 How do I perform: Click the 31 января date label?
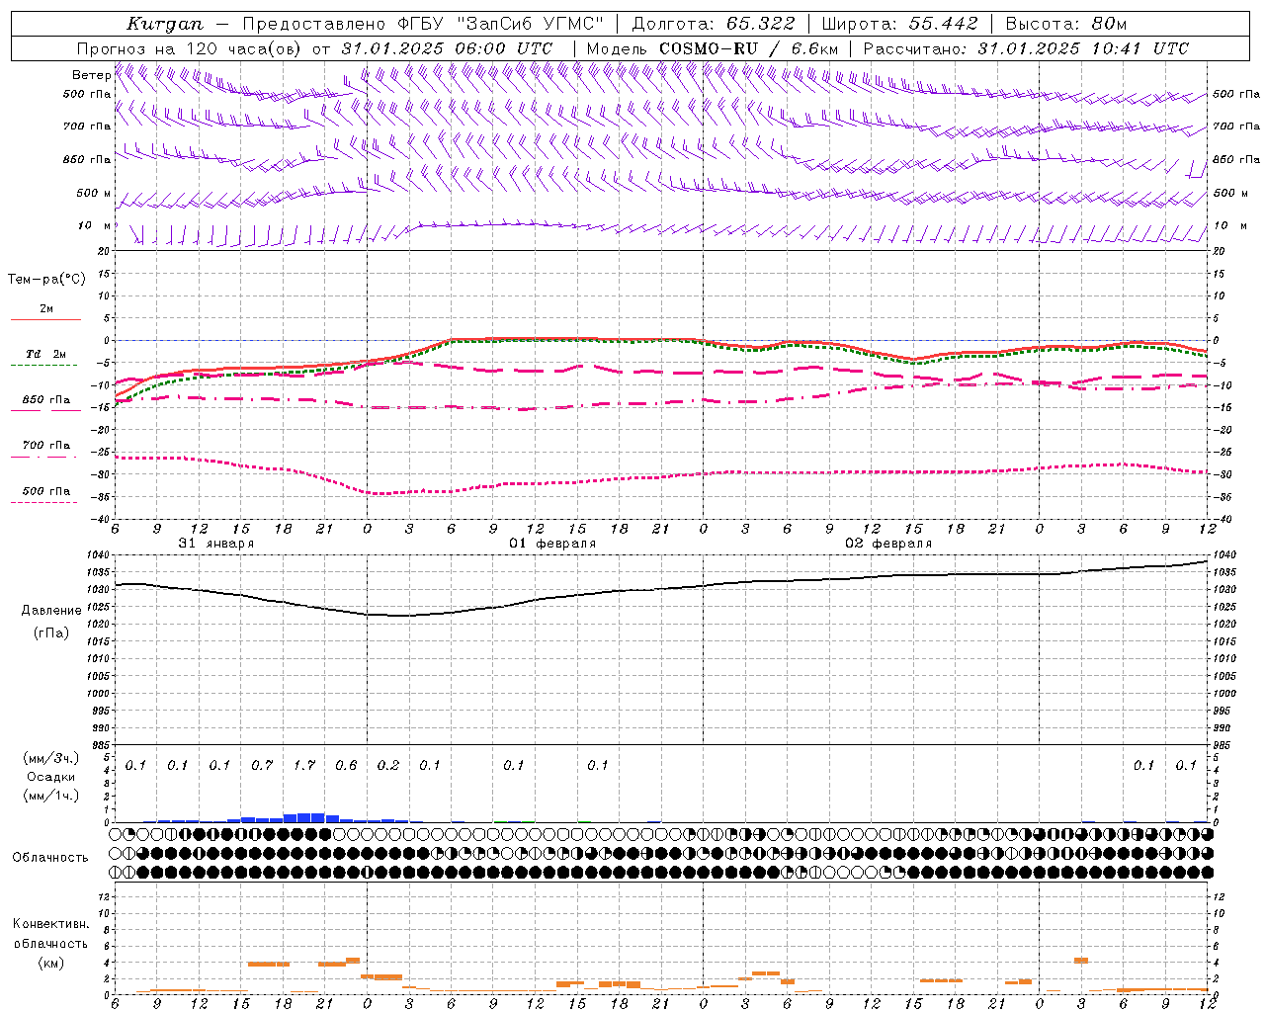click(216, 544)
